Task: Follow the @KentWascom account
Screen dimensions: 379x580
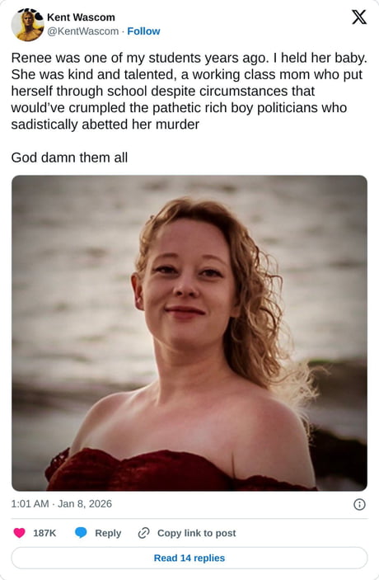Action: 143,31
